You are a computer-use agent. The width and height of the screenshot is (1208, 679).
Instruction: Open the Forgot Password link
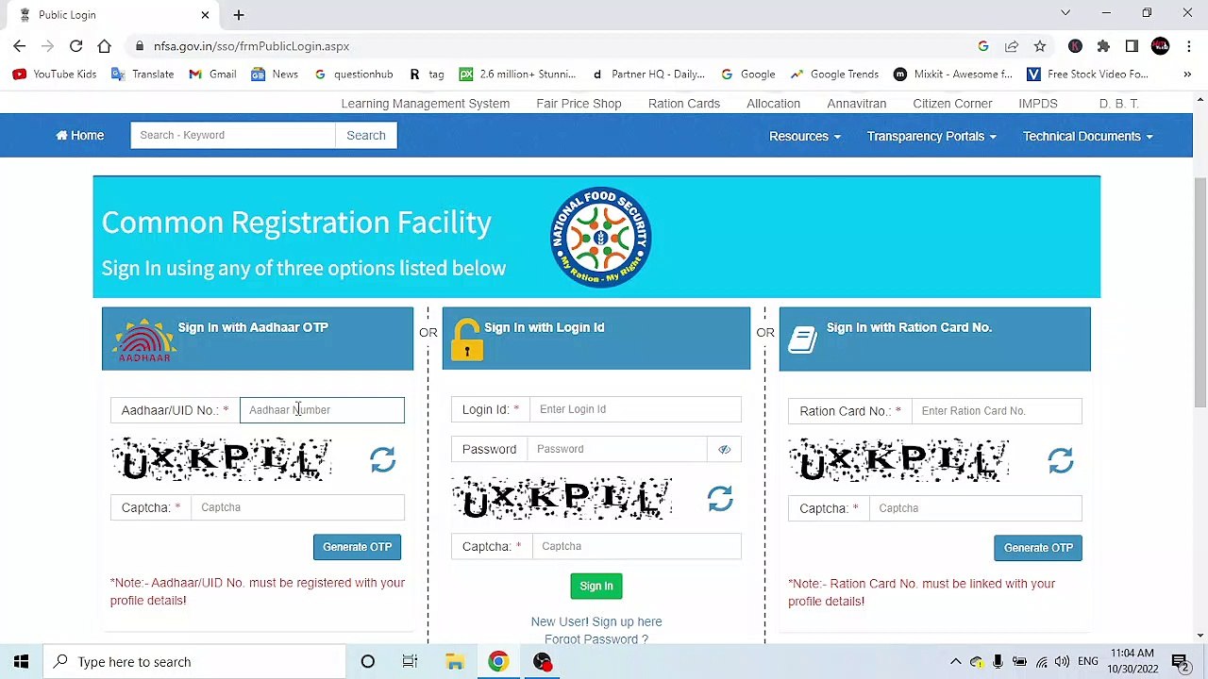tap(596, 639)
